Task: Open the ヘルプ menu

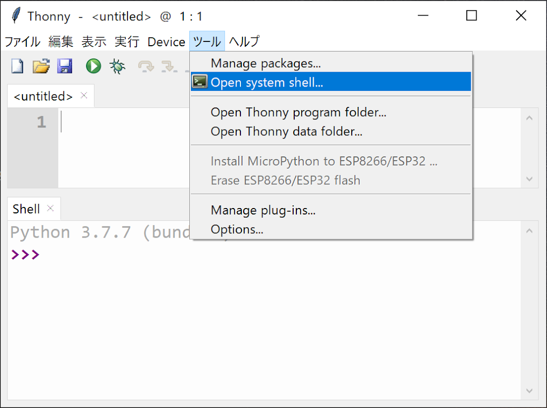Action: tap(244, 41)
